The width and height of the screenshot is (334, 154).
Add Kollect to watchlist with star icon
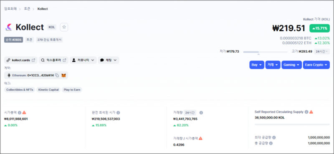64,27
